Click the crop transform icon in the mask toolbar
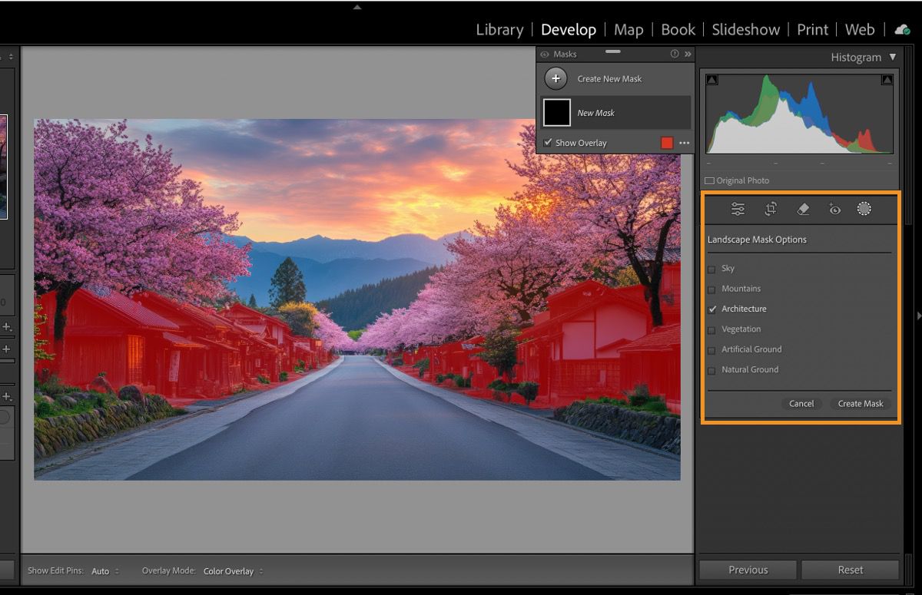This screenshot has width=922, height=595. [771, 209]
